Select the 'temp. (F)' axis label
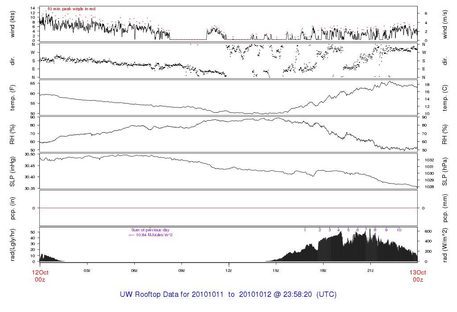Image resolution: width=457 pixels, height=312 pixels. coord(13,97)
